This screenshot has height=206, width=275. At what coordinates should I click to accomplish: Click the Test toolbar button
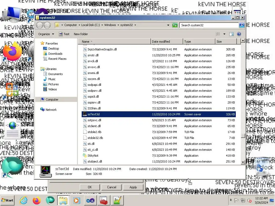pos(64,34)
